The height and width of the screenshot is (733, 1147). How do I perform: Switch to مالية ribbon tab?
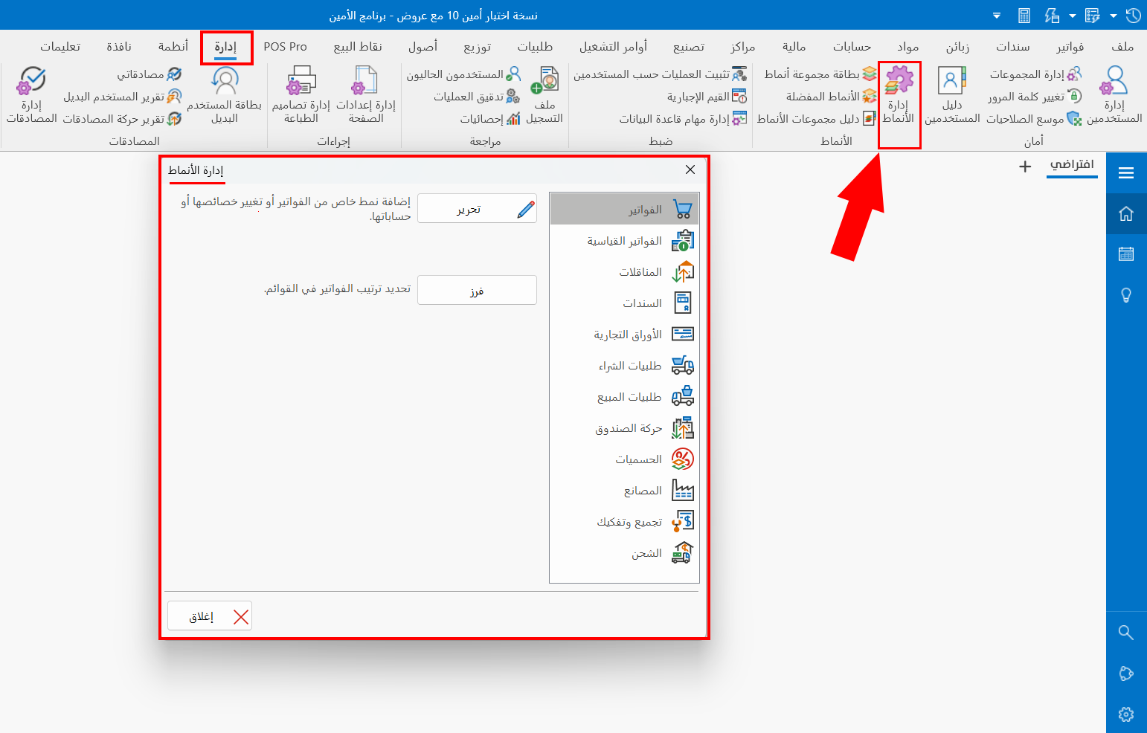tap(794, 47)
